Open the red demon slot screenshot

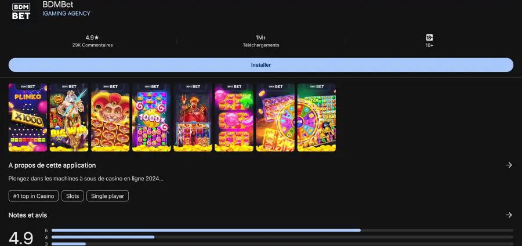pyautogui.click(x=193, y=117)
